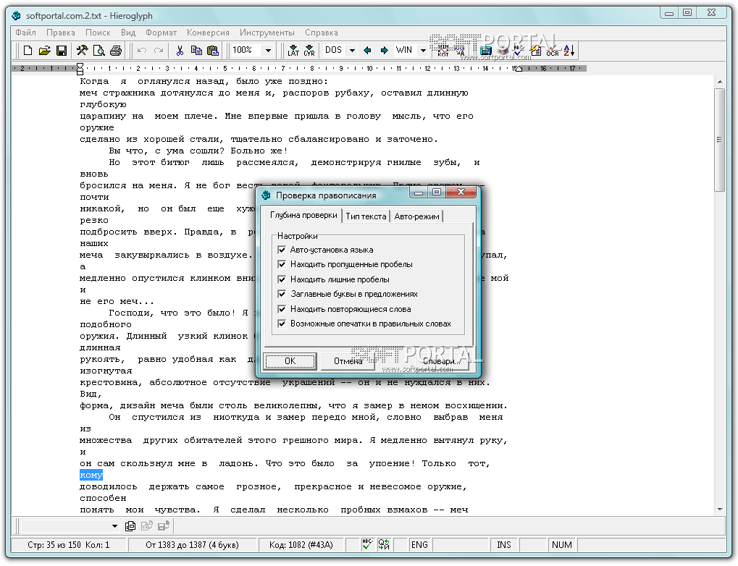Screen dimensions: 738x566
Task: Click the ABC checkmark icon in the status bar
Action: pyautogui.click(x=367, y=544)
